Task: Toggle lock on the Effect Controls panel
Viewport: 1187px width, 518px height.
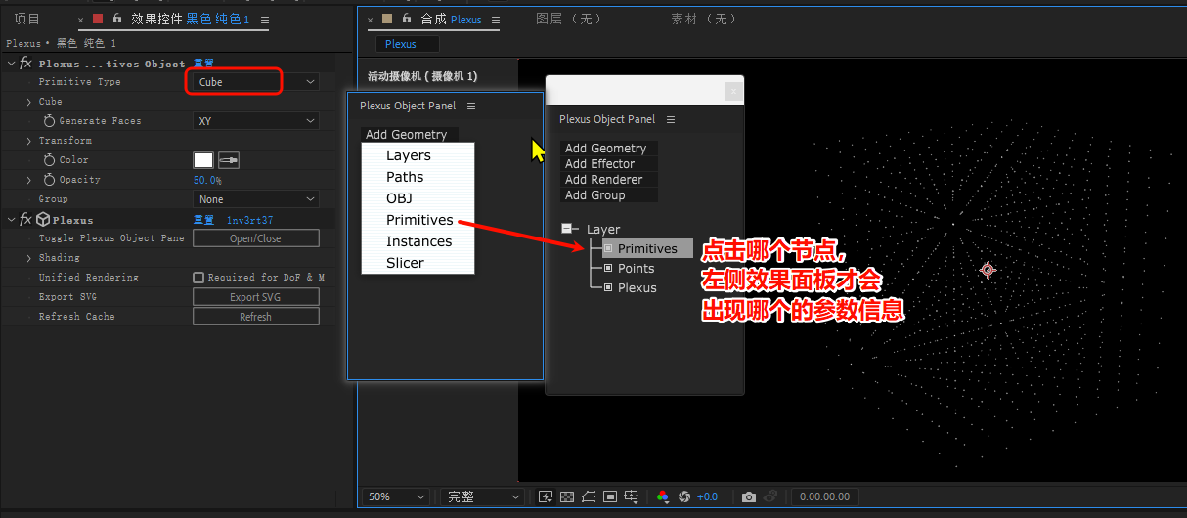Action: [x=117, y=19]
